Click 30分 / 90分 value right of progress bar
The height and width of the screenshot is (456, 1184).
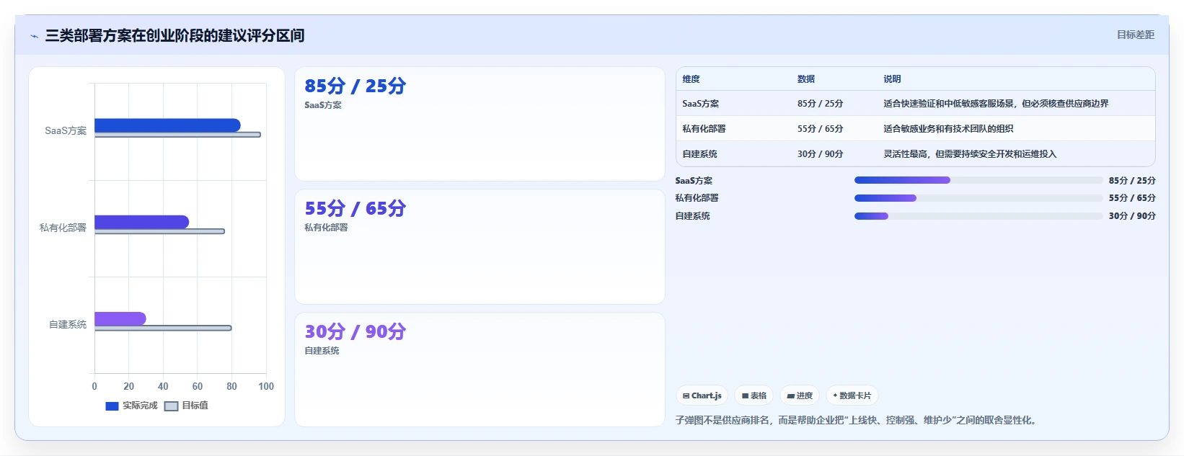point(1132,216)
